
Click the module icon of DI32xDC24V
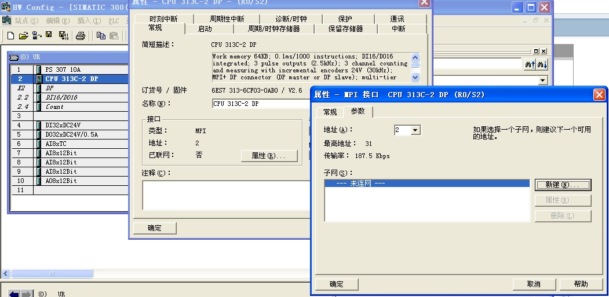(39, 125)
